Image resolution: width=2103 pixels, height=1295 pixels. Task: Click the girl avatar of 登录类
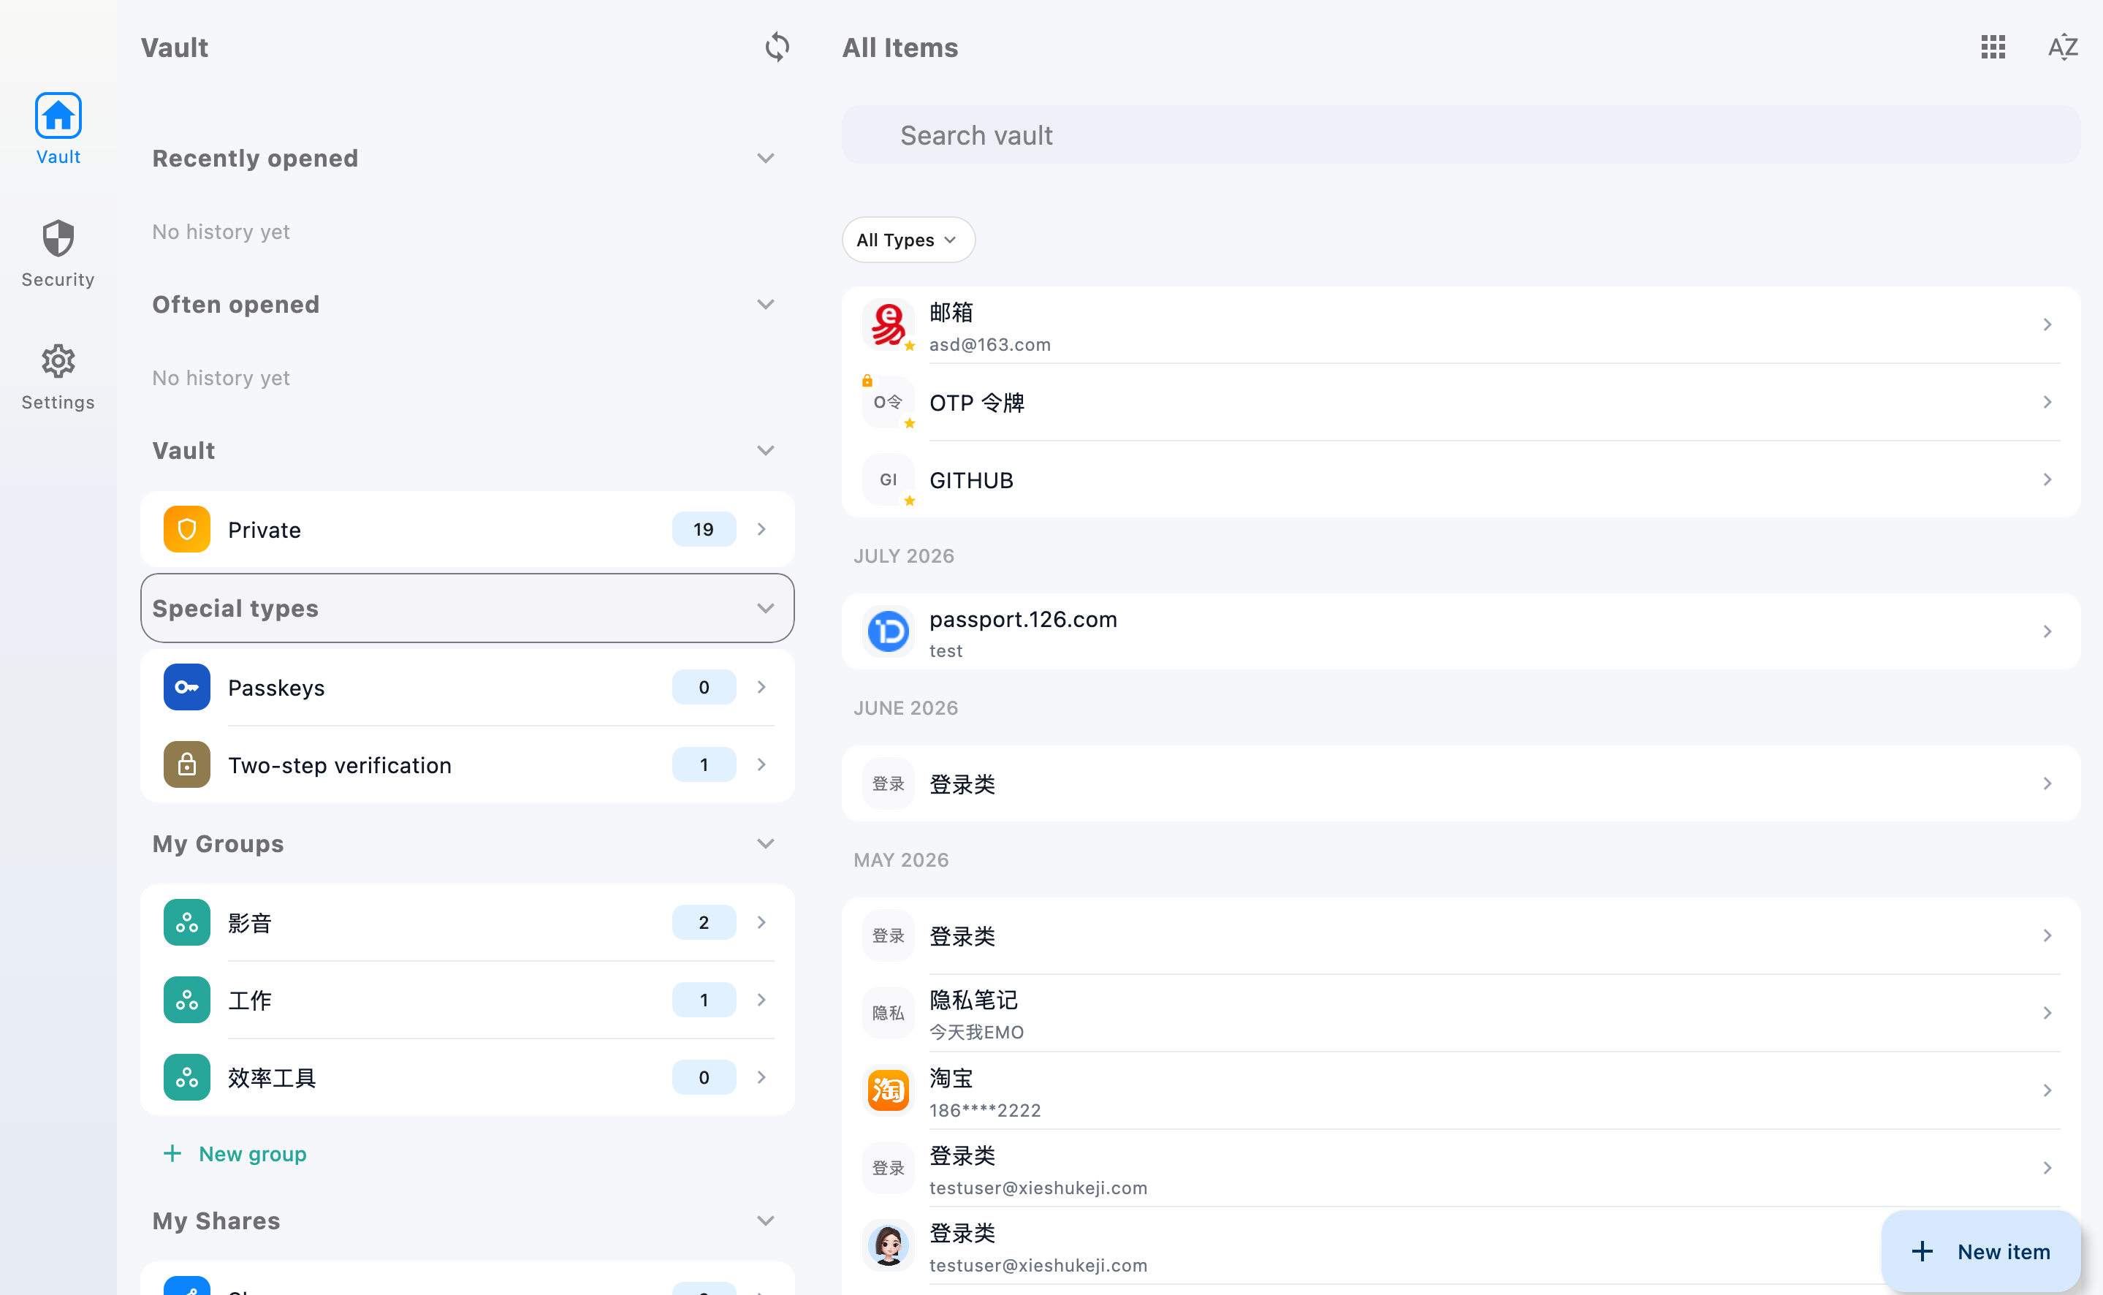point(888,1245)
